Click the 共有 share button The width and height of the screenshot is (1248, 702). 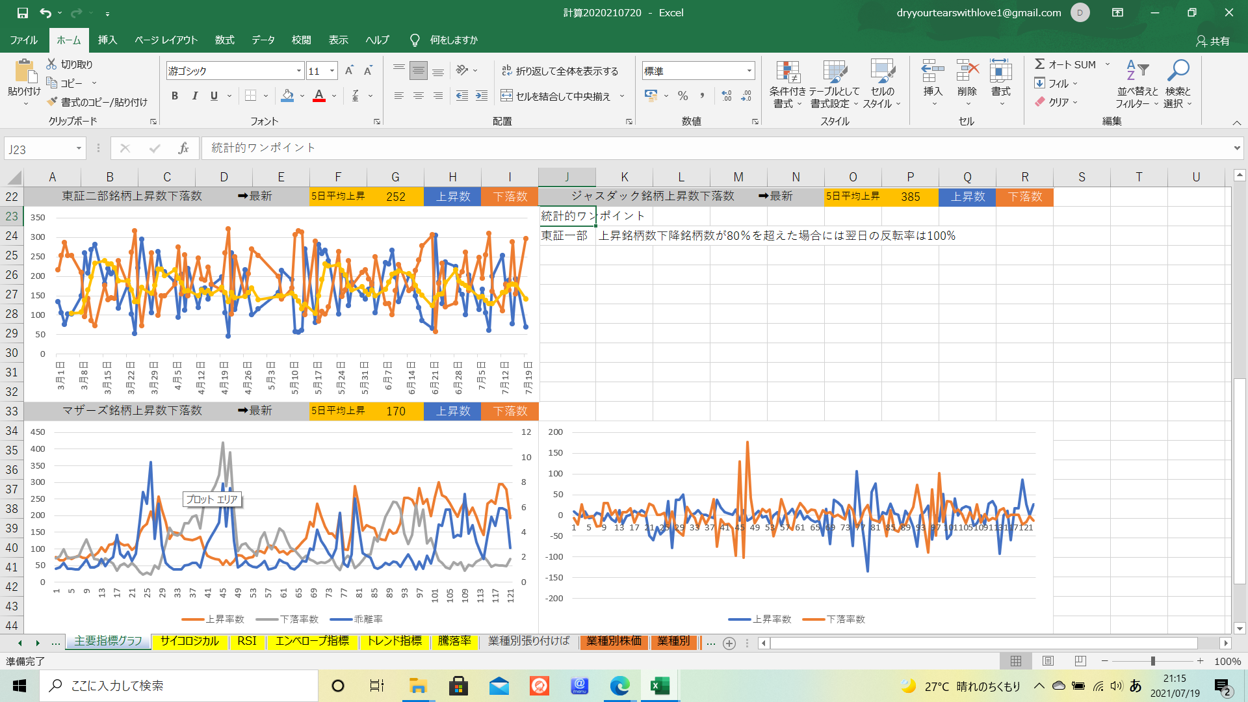(x=1213, y=40)
